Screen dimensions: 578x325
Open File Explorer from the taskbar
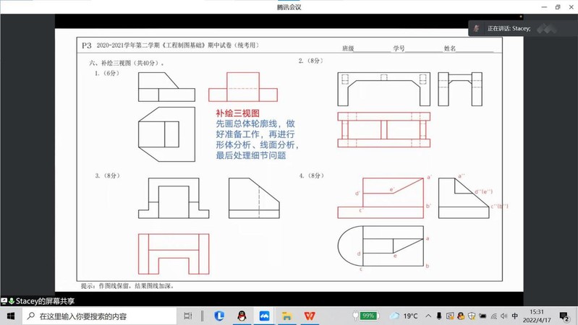[x=286, y=316]
